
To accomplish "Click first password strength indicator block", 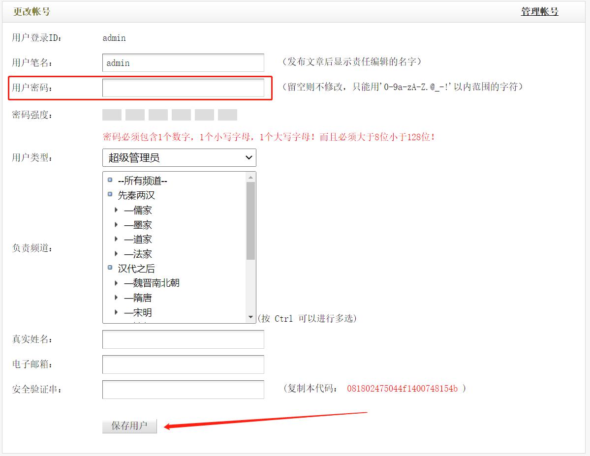I will (112, 115).
